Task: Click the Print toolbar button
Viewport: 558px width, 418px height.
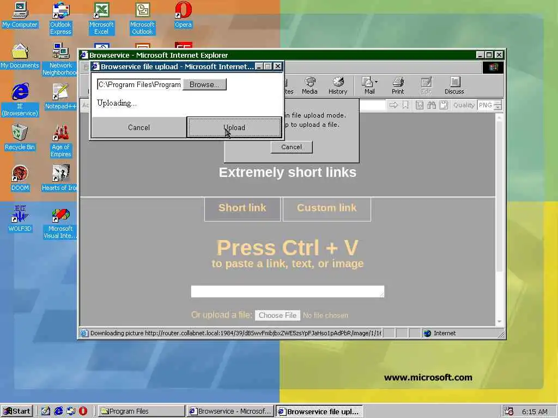Action: 398,85
